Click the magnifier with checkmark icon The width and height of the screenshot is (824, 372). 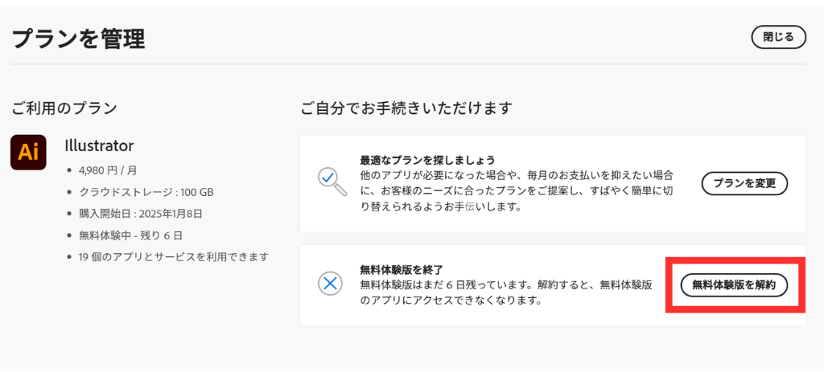(x=331, y=181)
